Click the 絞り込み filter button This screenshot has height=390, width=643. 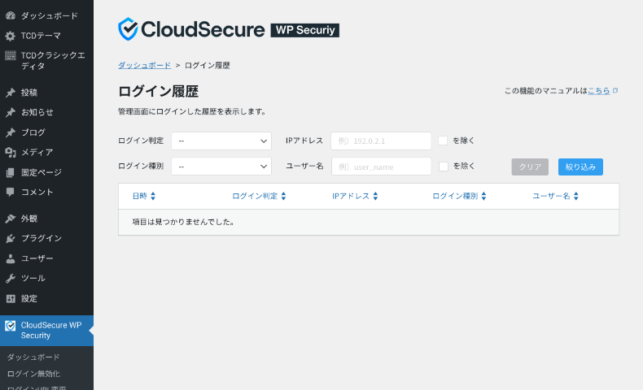click(x=580, y=167)
